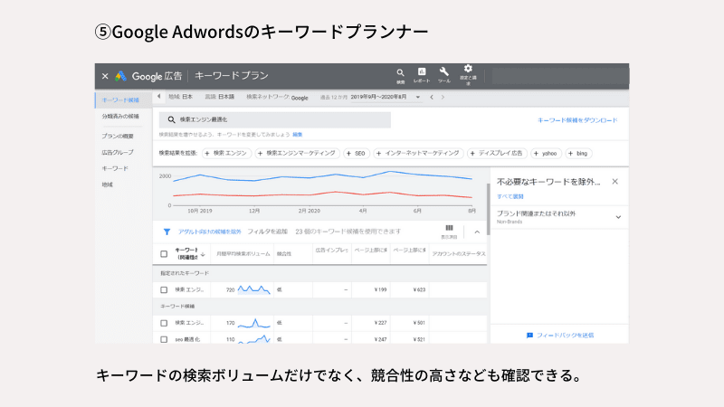Add the bing suggestion chip
724x407 pixels.
pyautogui.click(x=578, y=153)
